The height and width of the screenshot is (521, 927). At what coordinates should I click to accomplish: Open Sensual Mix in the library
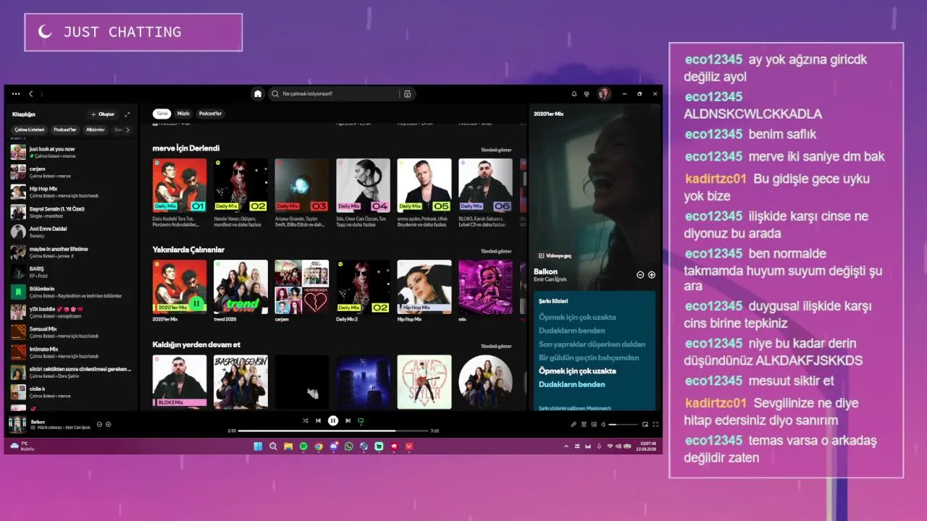(72, 332)
